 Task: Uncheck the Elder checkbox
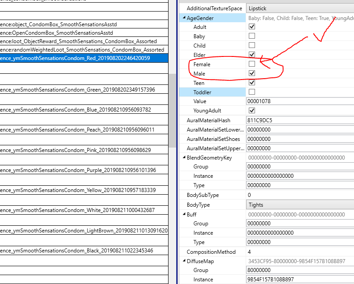(x=252, y=55)
